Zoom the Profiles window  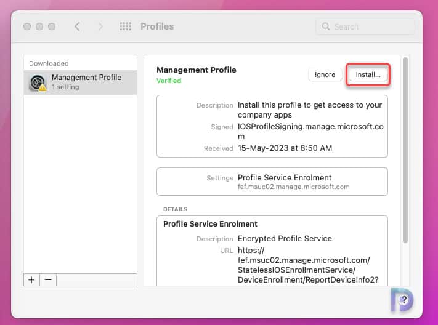coord(52,26)
